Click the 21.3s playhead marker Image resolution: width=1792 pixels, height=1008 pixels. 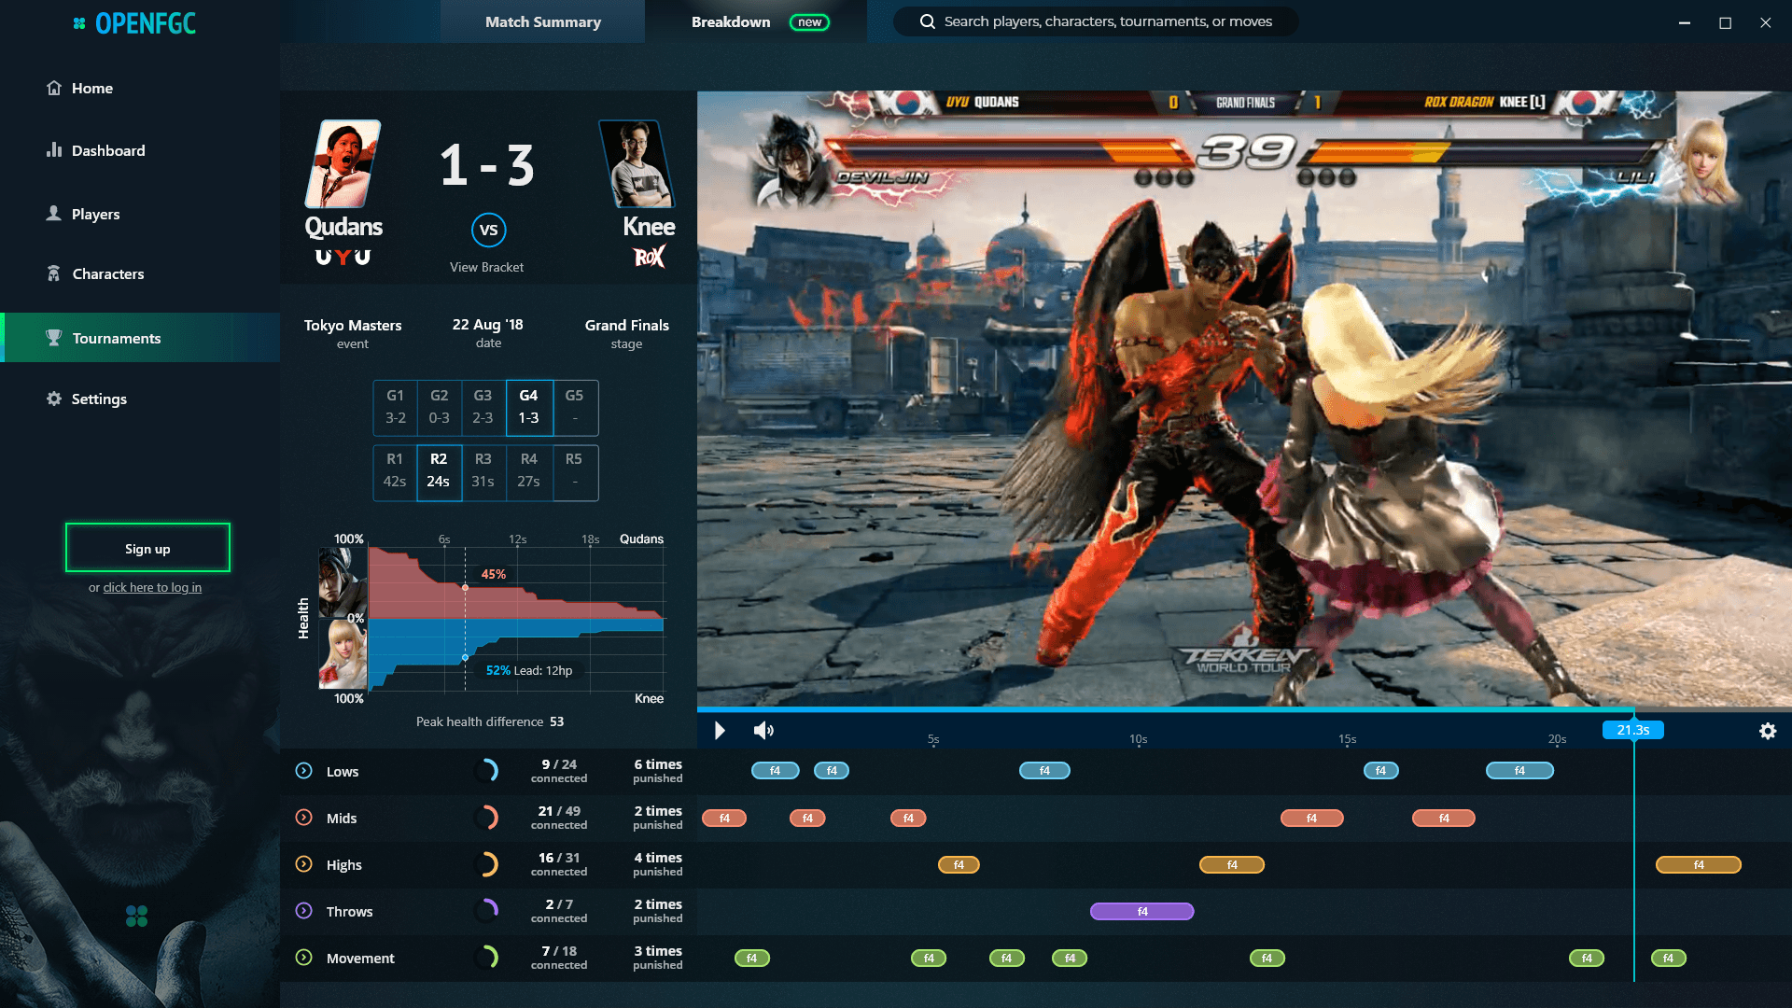[1633, 730]
